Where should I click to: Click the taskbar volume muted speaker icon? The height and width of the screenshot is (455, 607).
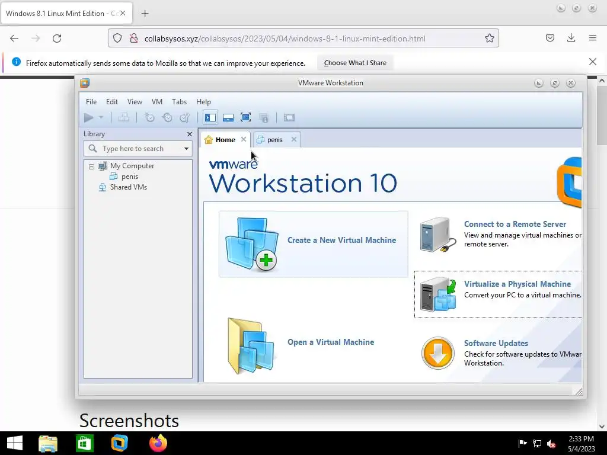click(551, 444)
